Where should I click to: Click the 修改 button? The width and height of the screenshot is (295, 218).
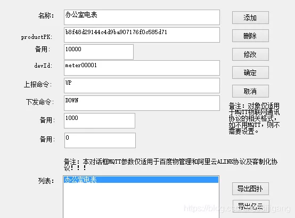pyautogui.click(x=250, y=54)
